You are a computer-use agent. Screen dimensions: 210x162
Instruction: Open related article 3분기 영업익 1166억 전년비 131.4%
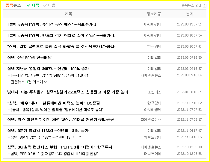(x=46, y=137)
